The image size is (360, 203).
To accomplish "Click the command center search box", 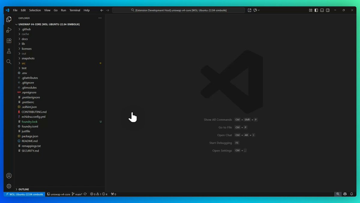I will pyautogui.click(x=178, y=10).
